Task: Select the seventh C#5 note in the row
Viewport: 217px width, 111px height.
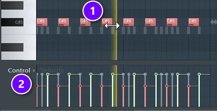Action: click(x=172, y=22)
